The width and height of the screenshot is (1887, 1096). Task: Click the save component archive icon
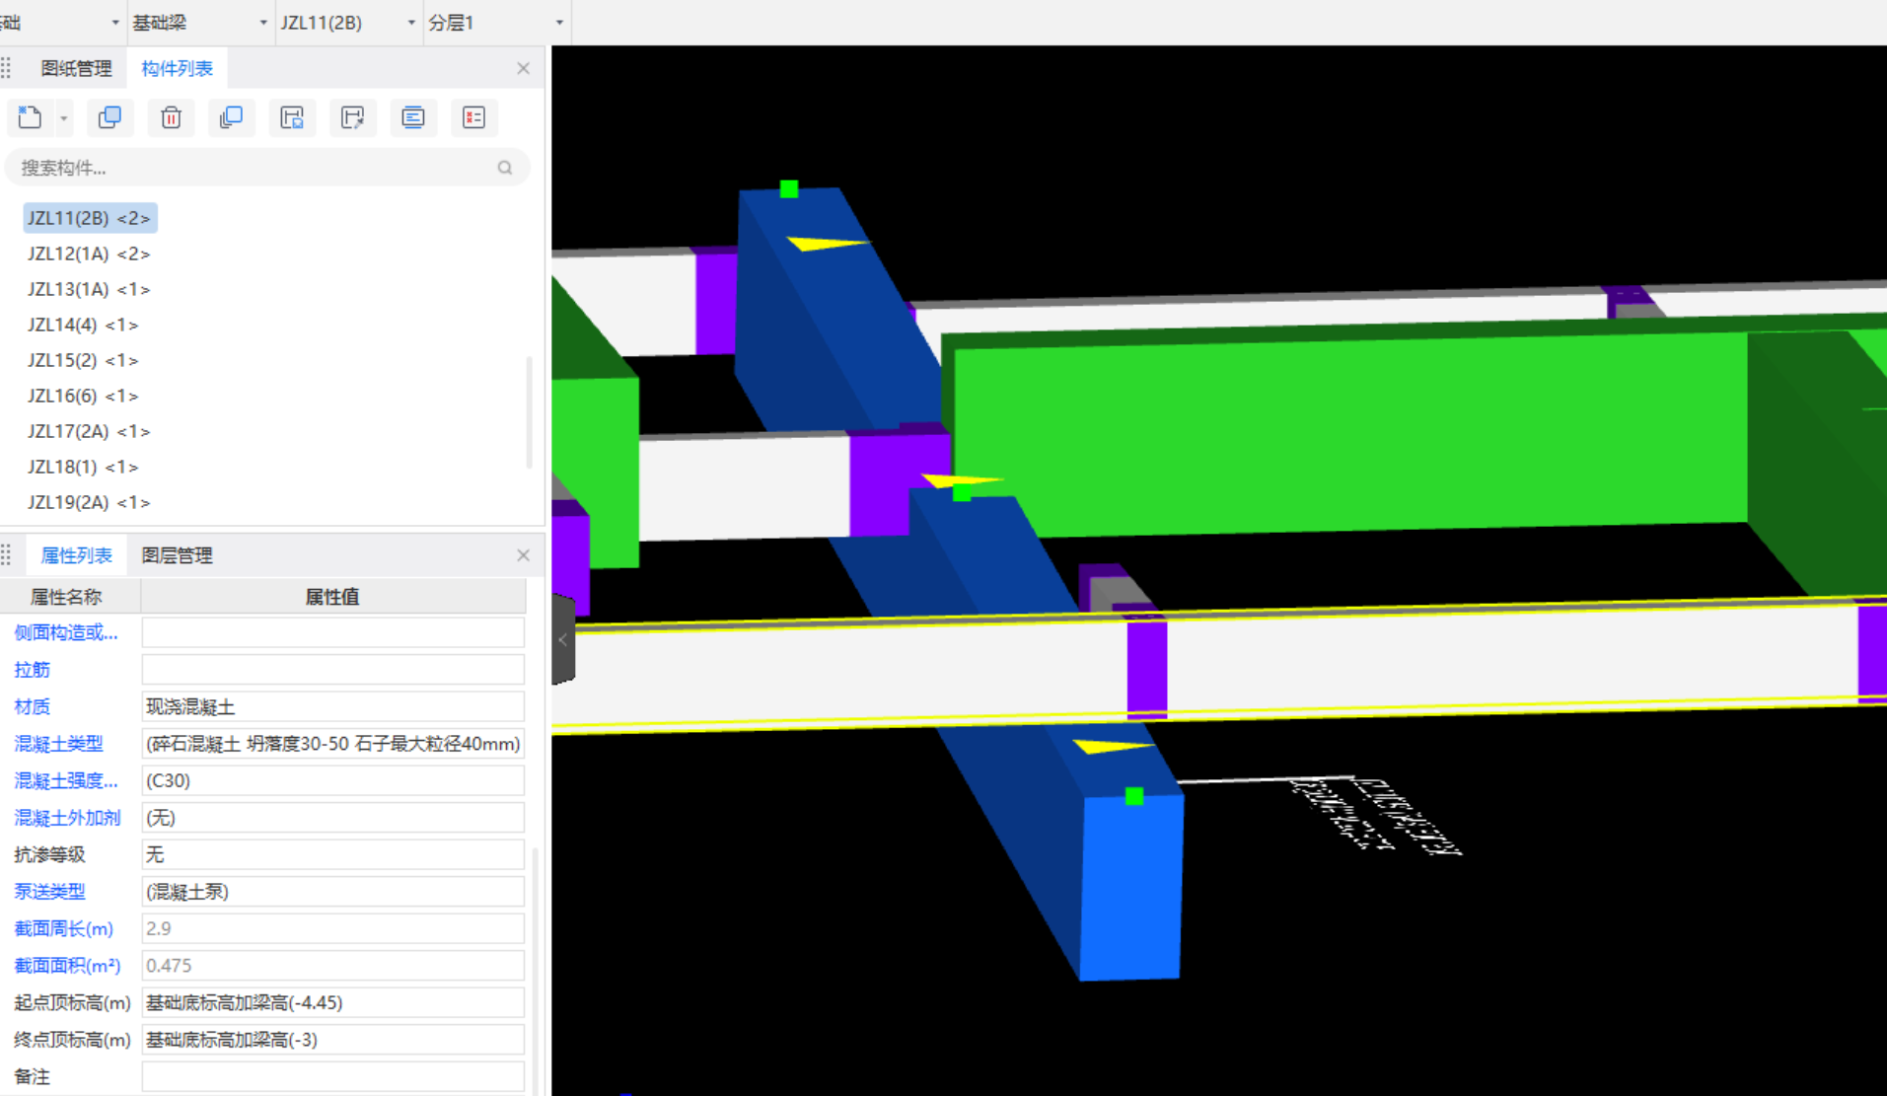pyautogui.click(x=292, y=117)
